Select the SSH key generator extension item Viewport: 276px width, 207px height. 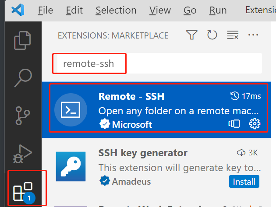pyautogui.click(x=156, y=167)
